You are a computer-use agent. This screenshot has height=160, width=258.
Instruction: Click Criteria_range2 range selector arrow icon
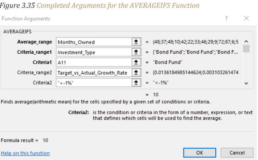[x=136, y=72]
